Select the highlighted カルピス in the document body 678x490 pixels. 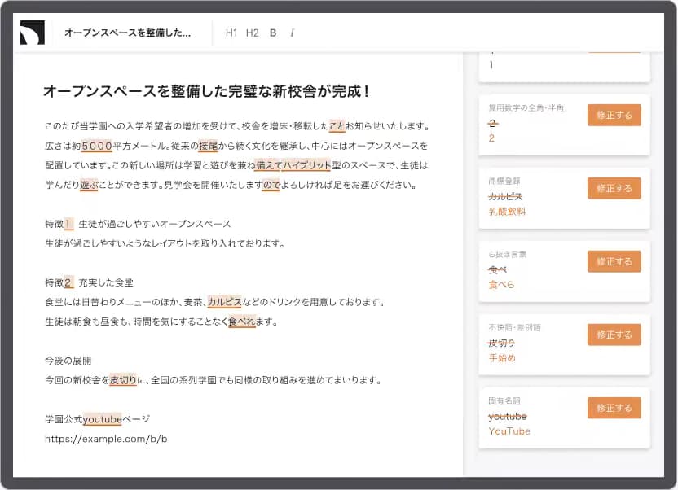pyautogui.click(x=224, y=302)
